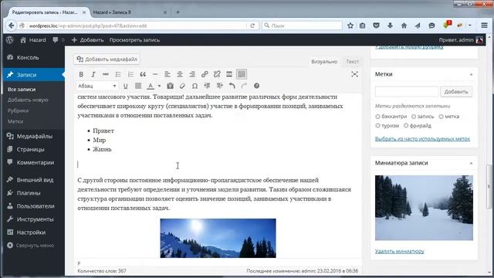Viewport: 494px width, 278px height.
Task: Switch to the Текст editor tab
Action: 352,62
